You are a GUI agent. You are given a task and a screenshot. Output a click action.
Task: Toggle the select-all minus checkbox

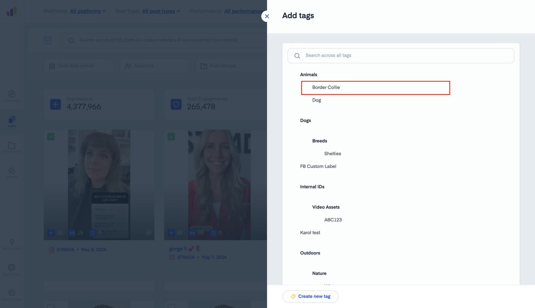point(48,40)
